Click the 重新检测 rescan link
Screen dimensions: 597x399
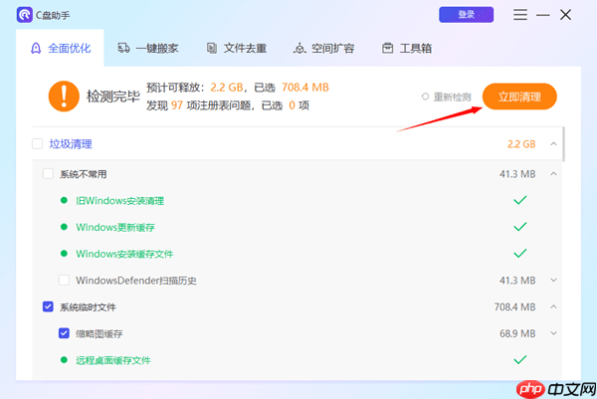pos(453,98)
